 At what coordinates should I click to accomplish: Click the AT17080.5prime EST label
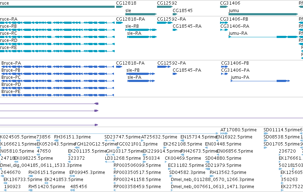239,130
